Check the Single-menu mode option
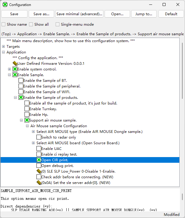 pyautogui.click(x=58, y=24)
